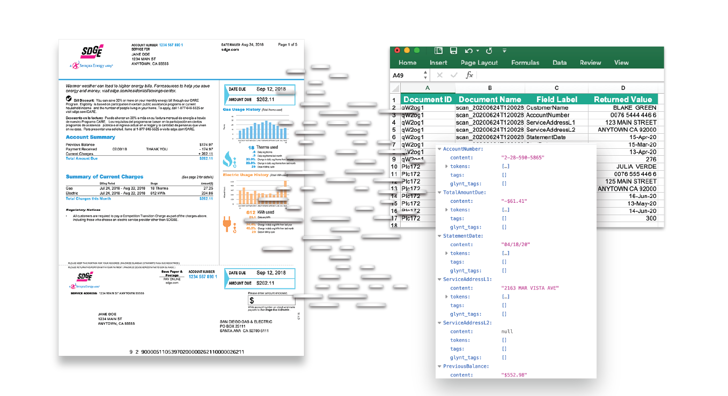Switch to the Formulas ribbon tab
The image size is (728, 396).
(525, 63)
